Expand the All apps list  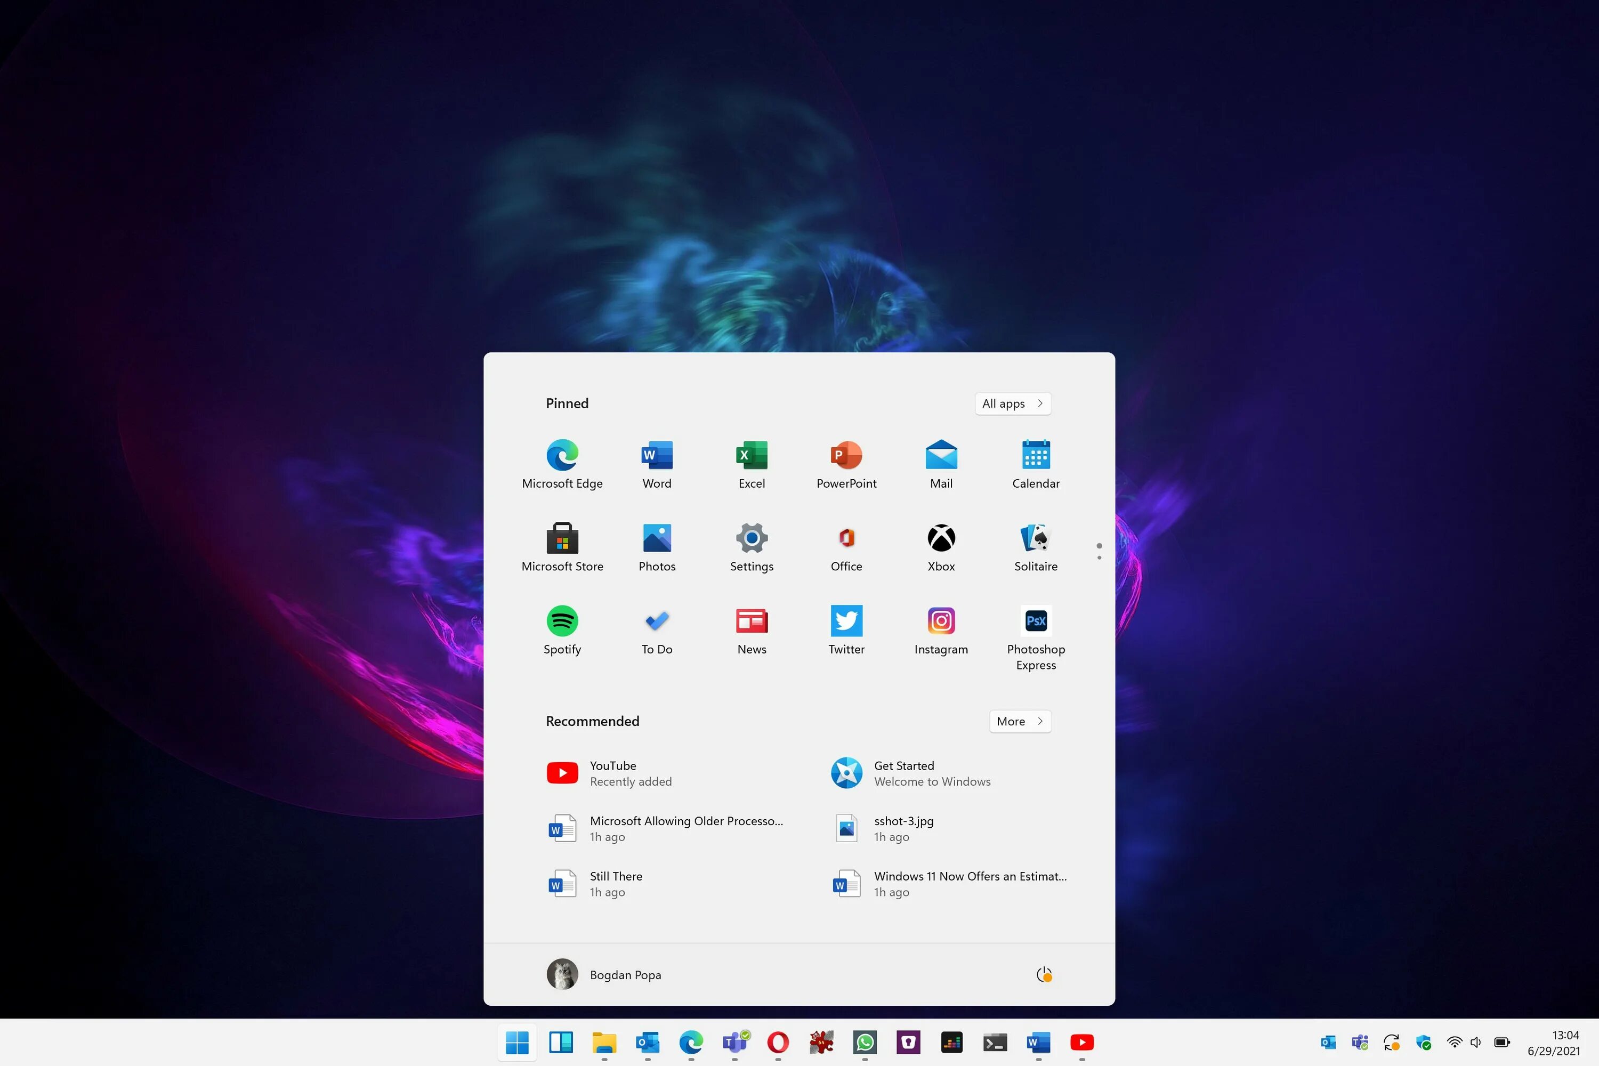coord(1012,403)
